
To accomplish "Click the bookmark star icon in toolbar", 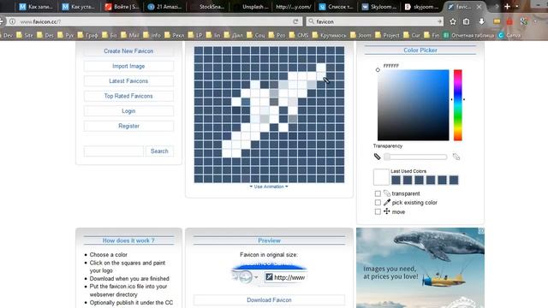I will [x=453, y=21].
